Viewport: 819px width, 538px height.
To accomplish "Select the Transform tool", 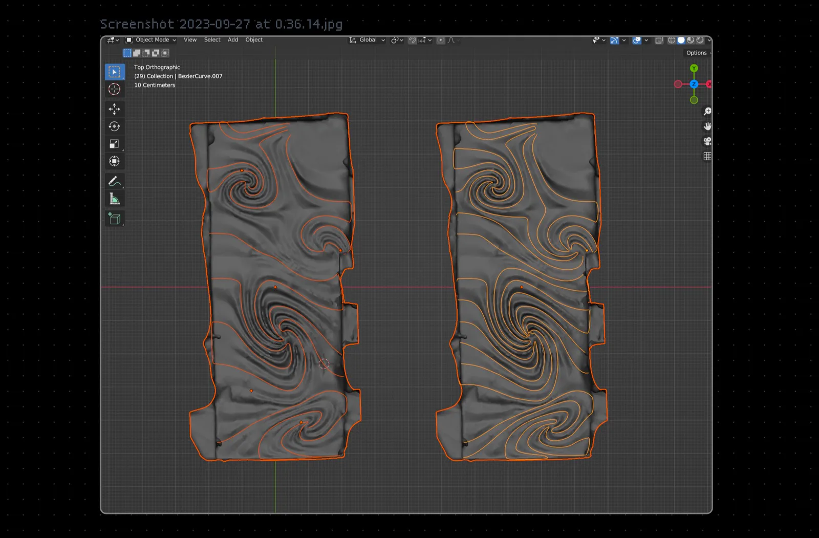I will pos(115,161).
